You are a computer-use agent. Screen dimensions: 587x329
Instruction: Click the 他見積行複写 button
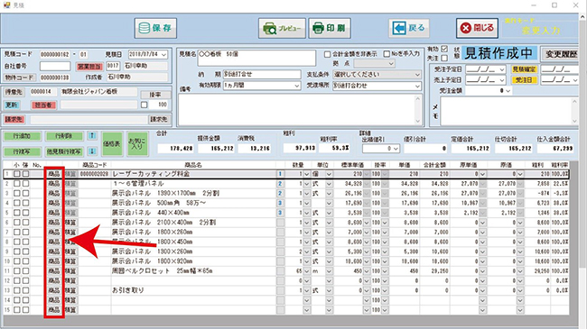point(64,151)
